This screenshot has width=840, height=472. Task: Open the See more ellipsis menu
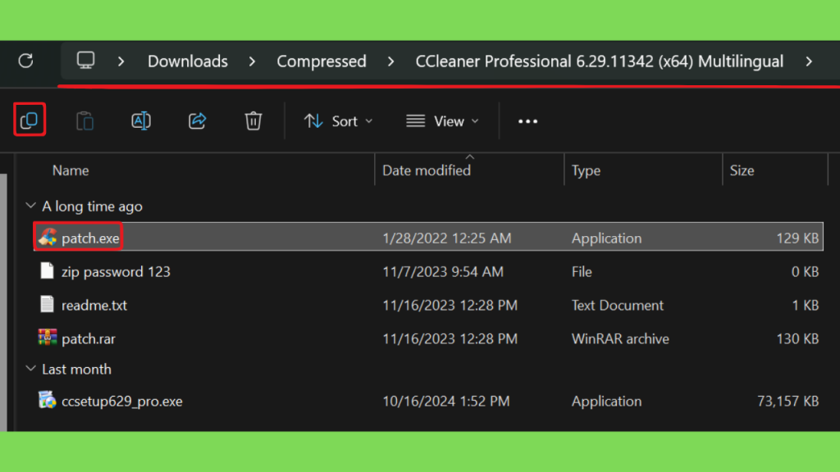coord(527,121)
